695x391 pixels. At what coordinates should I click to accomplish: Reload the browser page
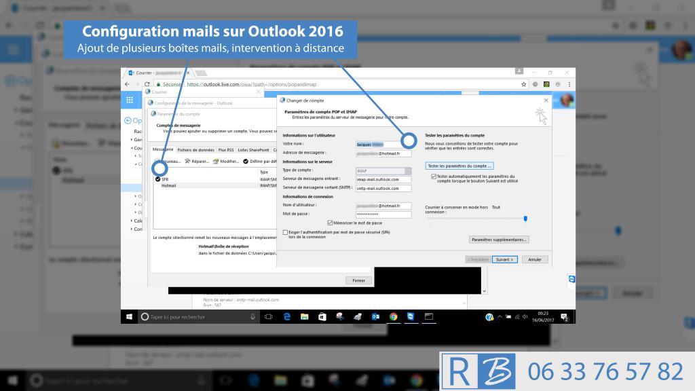147,84
